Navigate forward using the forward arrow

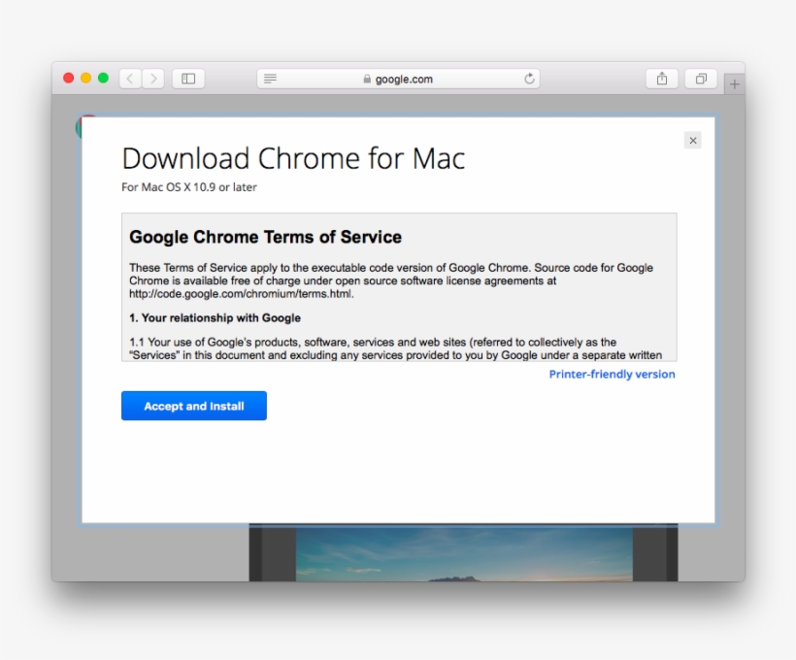click(153, 79)
